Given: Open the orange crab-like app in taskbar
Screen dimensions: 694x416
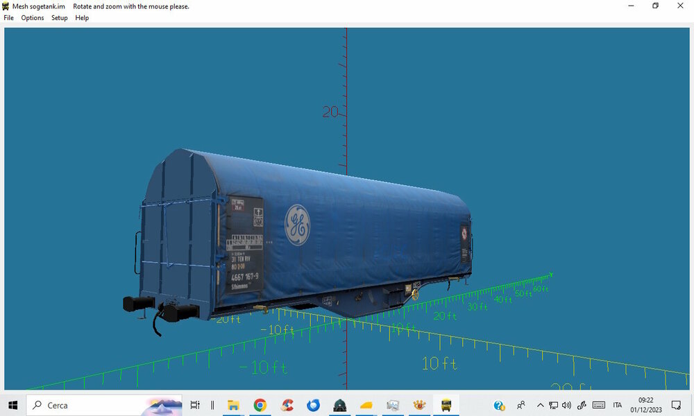Looking at the screenshot, I should 419,405.
